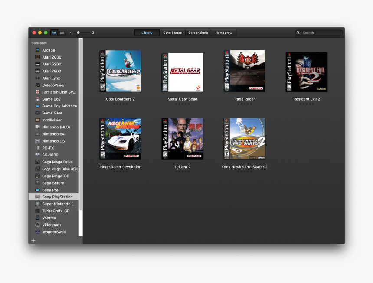This screenshot has height=283, width=373.
Task: Click the Game Boy handheld icon
Action: click(37, 99)
